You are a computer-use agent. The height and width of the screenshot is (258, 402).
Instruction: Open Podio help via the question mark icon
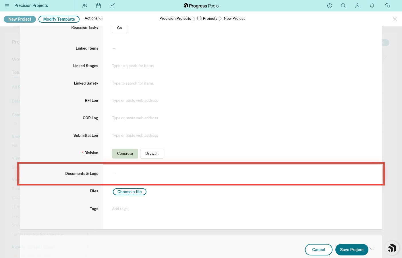click(x=329, y=6)
